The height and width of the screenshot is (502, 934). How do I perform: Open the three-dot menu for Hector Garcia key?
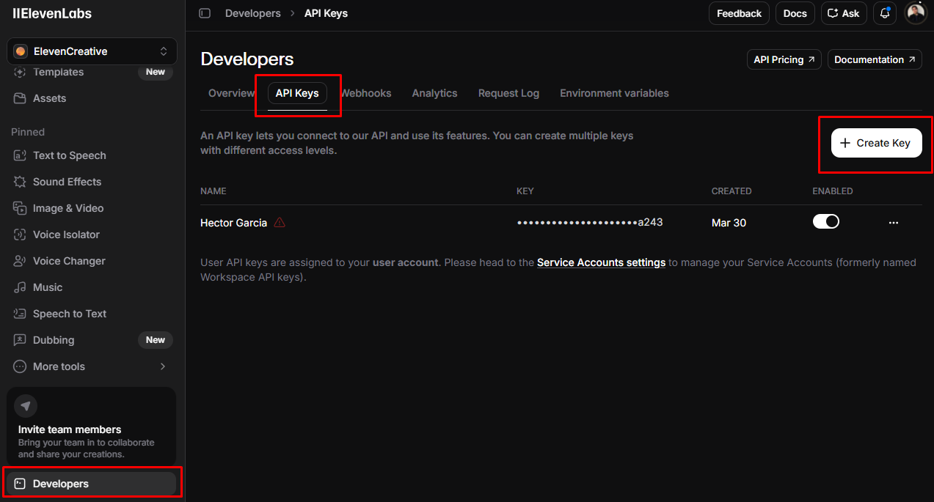click(893, 223)
